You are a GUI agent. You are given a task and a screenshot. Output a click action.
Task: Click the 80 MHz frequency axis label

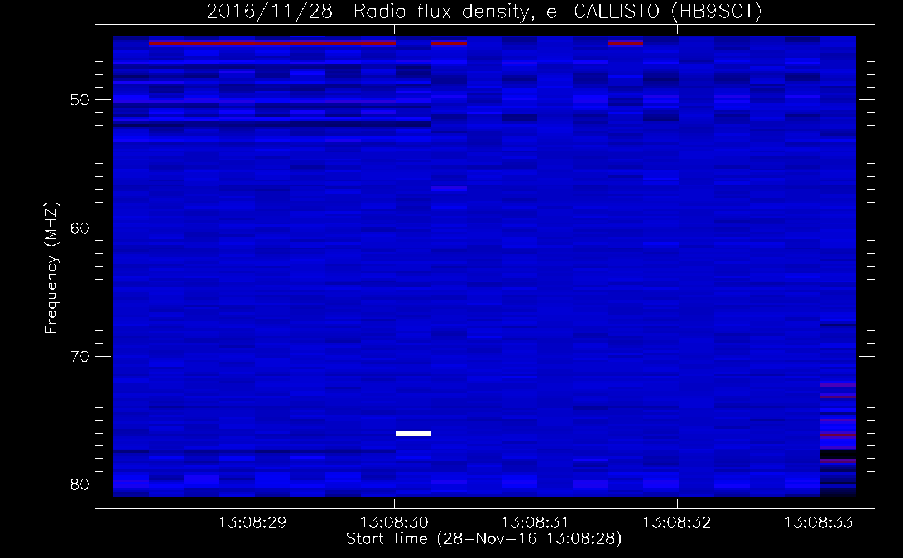80,484
